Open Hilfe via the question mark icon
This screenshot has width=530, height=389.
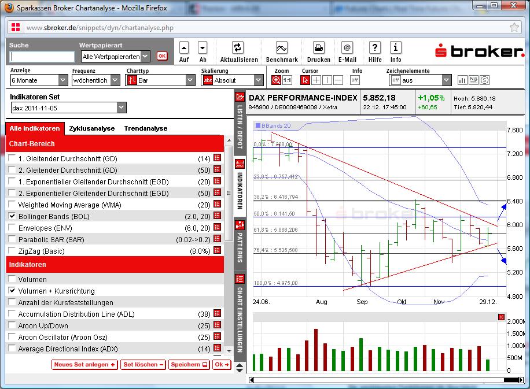(x=374, y=48)
